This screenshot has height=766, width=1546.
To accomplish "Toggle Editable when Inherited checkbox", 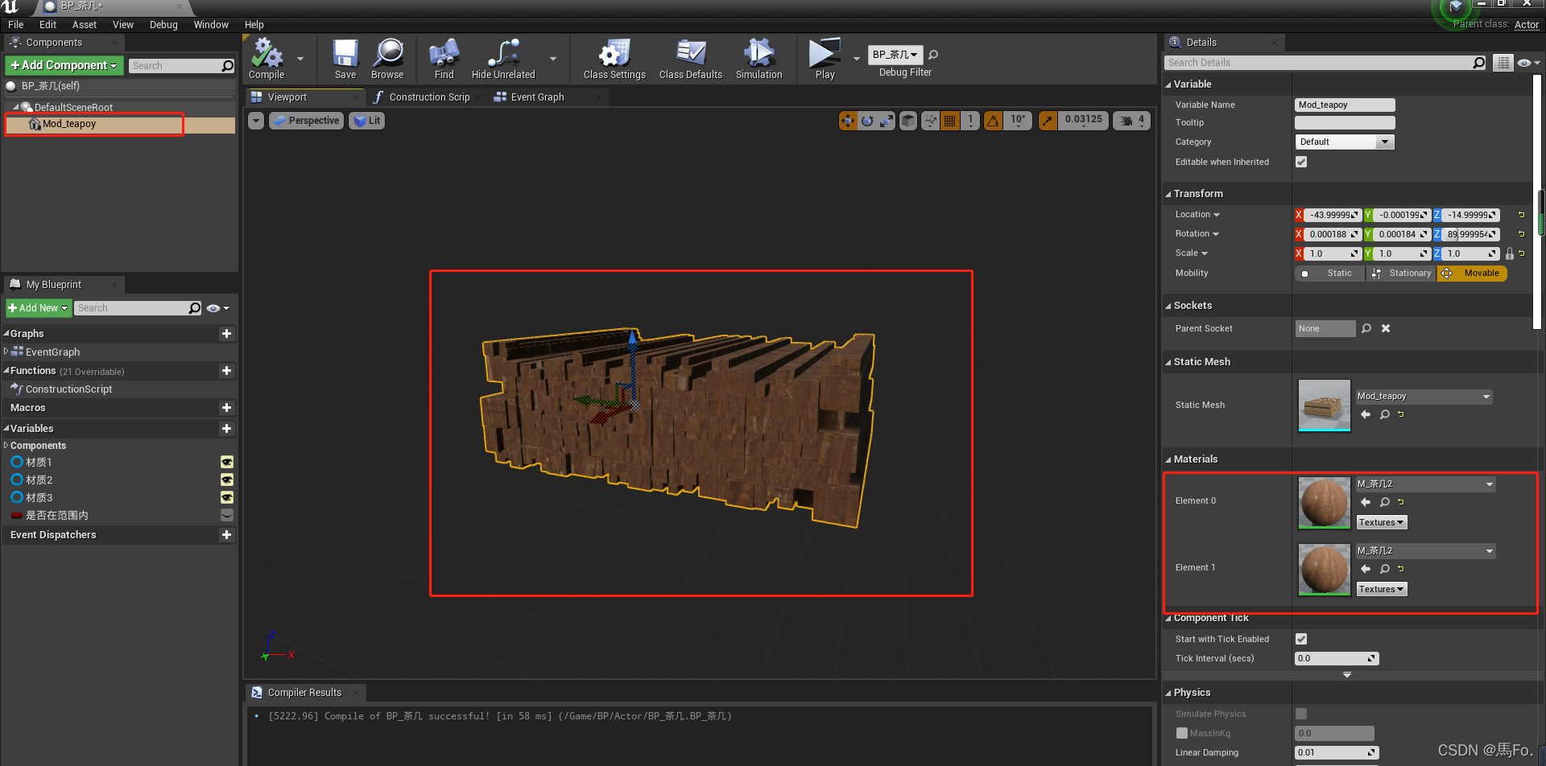I will [1301, 162].
